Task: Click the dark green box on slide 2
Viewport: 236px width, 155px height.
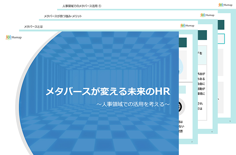Action: click(183, 43)
